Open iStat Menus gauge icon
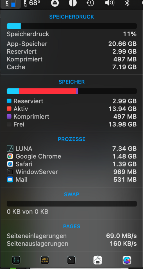 point(127,260)
